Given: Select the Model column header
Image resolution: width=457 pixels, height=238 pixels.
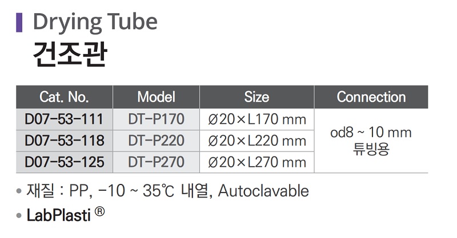Looking at the screenshot, I should point(156,97).
